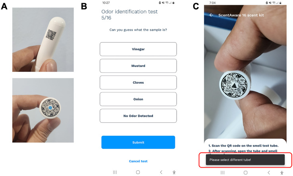Tap the home button below Cancel test

coord(138,172)
